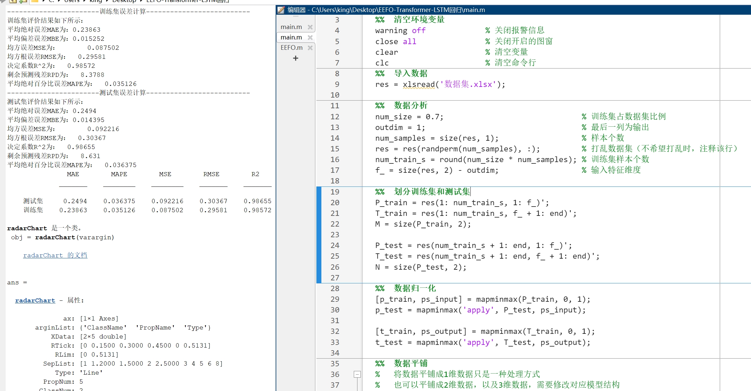Viewport: 751px width, 391px height.
Task: Click the 'RLim: [0 0.5131]' property row
Action: (x=87, y=355)
